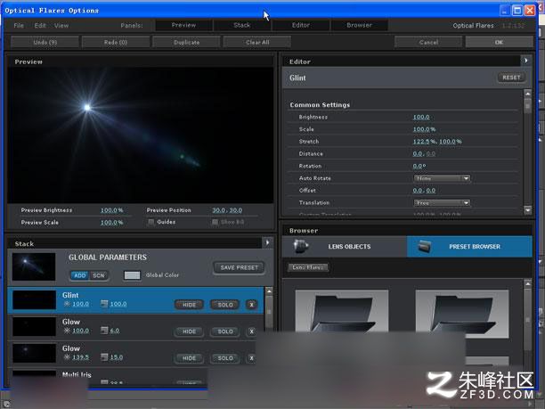This screenshot has width=545, height=409.
Task: Edit the Stretch value 122.5%
Action: tap(425, 142)
